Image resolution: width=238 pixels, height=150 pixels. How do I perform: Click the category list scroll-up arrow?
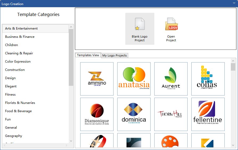point(71,27)
